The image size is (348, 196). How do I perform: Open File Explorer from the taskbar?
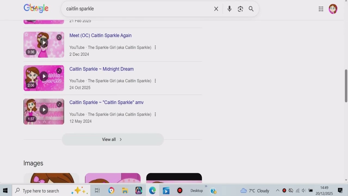click(125, 191)
